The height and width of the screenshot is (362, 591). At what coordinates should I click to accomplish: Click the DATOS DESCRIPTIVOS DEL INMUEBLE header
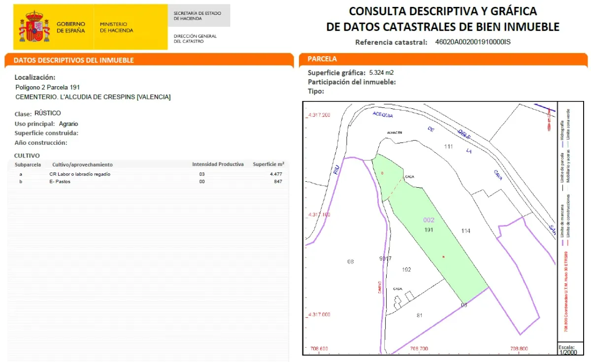(x=73, y=60)
